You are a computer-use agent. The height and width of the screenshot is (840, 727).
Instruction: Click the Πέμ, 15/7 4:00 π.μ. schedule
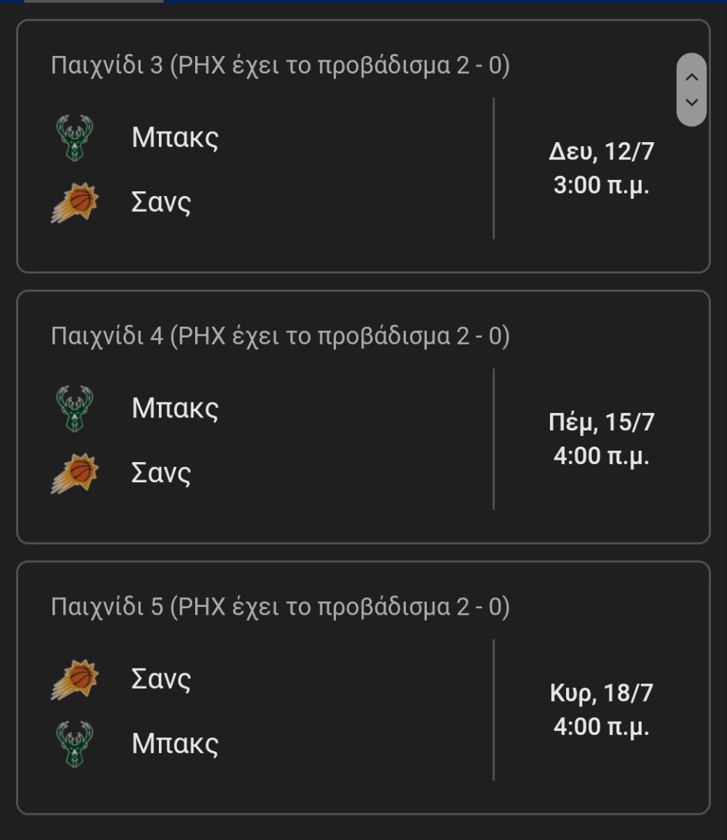(602, 440)
